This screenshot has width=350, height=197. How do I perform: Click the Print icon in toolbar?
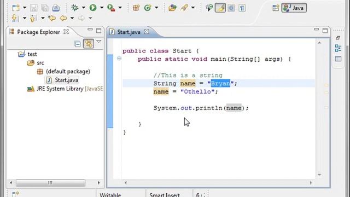(56, 8)
